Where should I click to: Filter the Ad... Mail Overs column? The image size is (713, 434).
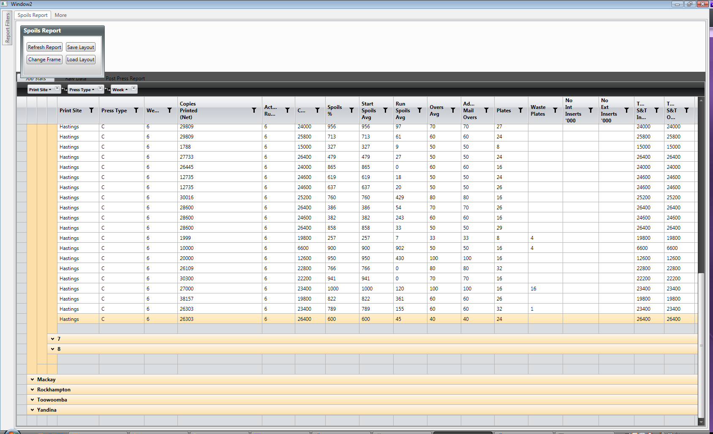click(x=486, y=110)
